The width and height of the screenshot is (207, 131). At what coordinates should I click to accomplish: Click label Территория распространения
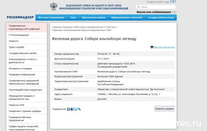pyautogui.click(x=71, y=81)
